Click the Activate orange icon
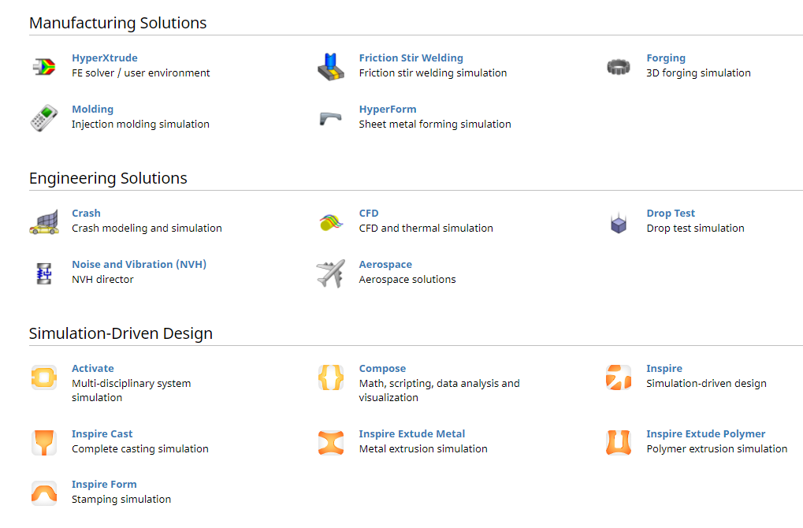Image resolution: width=803 pixels, height=528 pixels. [44, 377]
